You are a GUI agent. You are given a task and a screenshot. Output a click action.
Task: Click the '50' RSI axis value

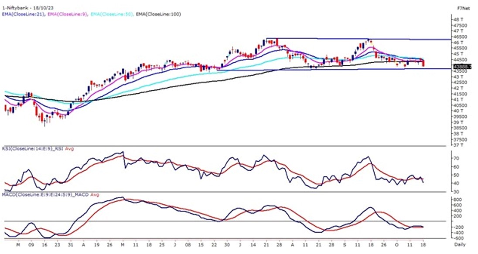pos(457,175)
